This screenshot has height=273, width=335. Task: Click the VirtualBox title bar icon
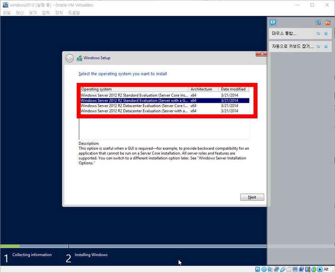(x=5, y=5)
